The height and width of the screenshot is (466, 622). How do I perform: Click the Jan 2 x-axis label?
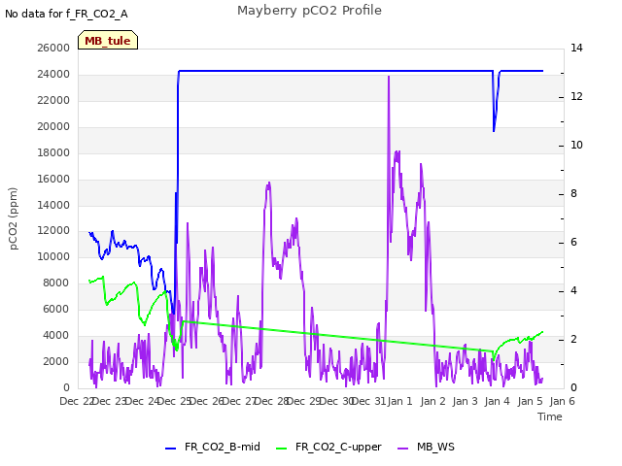tap(432, 401)
